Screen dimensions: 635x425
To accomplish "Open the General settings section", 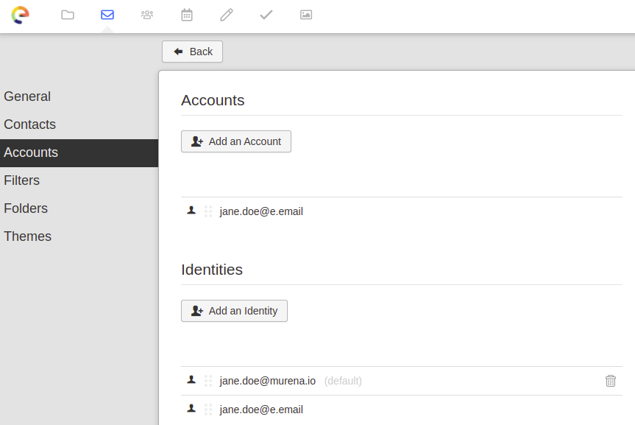I will point(27,96).
